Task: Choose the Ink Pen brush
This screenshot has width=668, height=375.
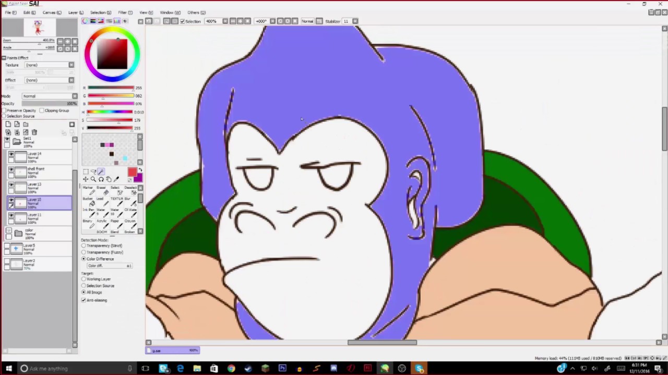Action: (88, 213)
